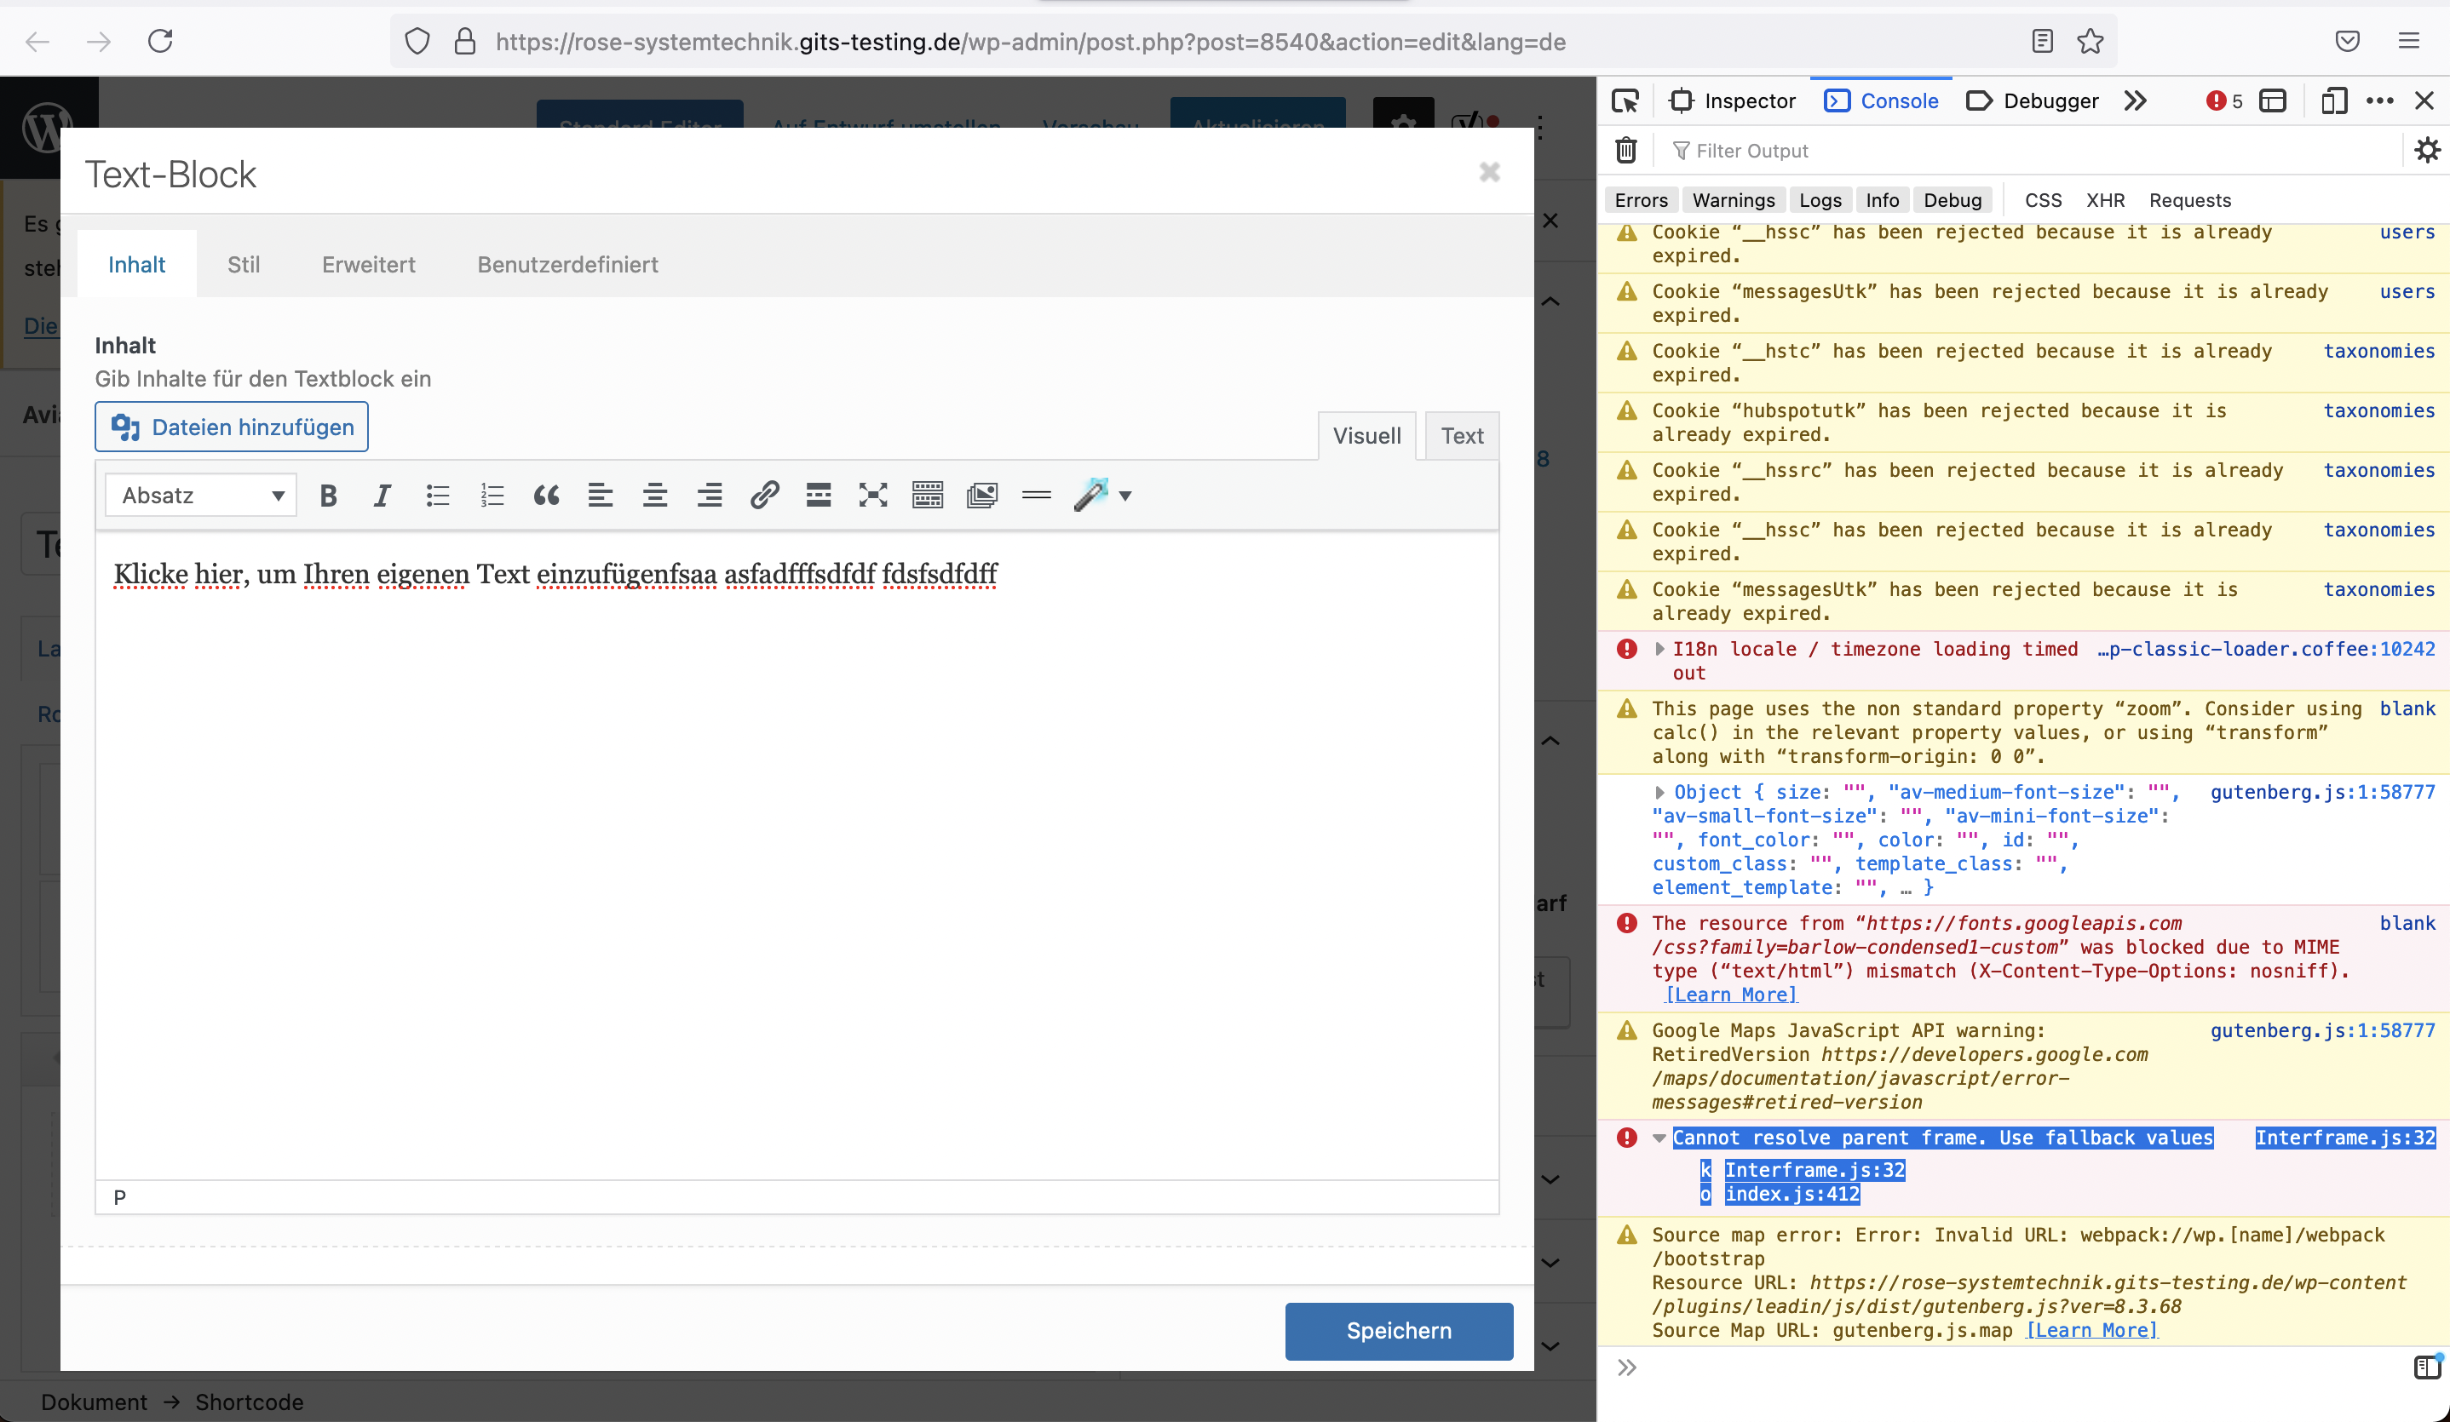The image size is (2450, 1422).
Task: Show more DevTools panels via chevrons
Action: [x=2135, y=101]
